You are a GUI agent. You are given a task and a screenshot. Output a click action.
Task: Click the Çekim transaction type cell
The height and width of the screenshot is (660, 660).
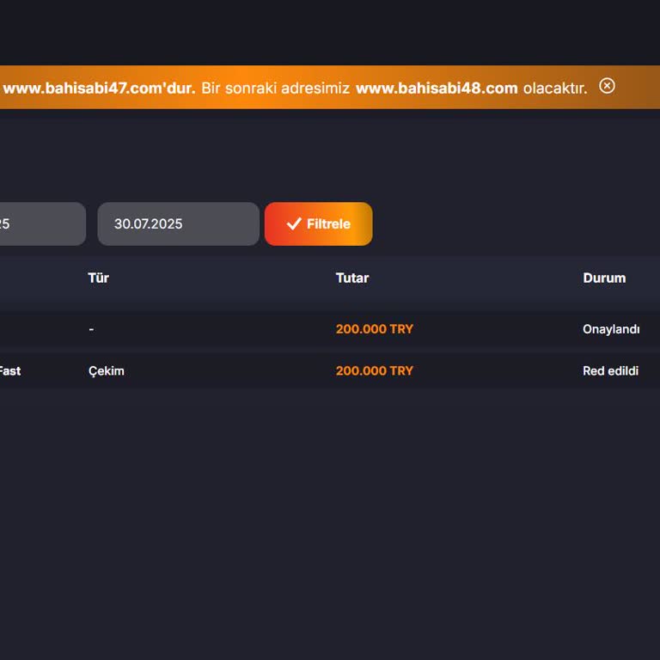(107, 371)
